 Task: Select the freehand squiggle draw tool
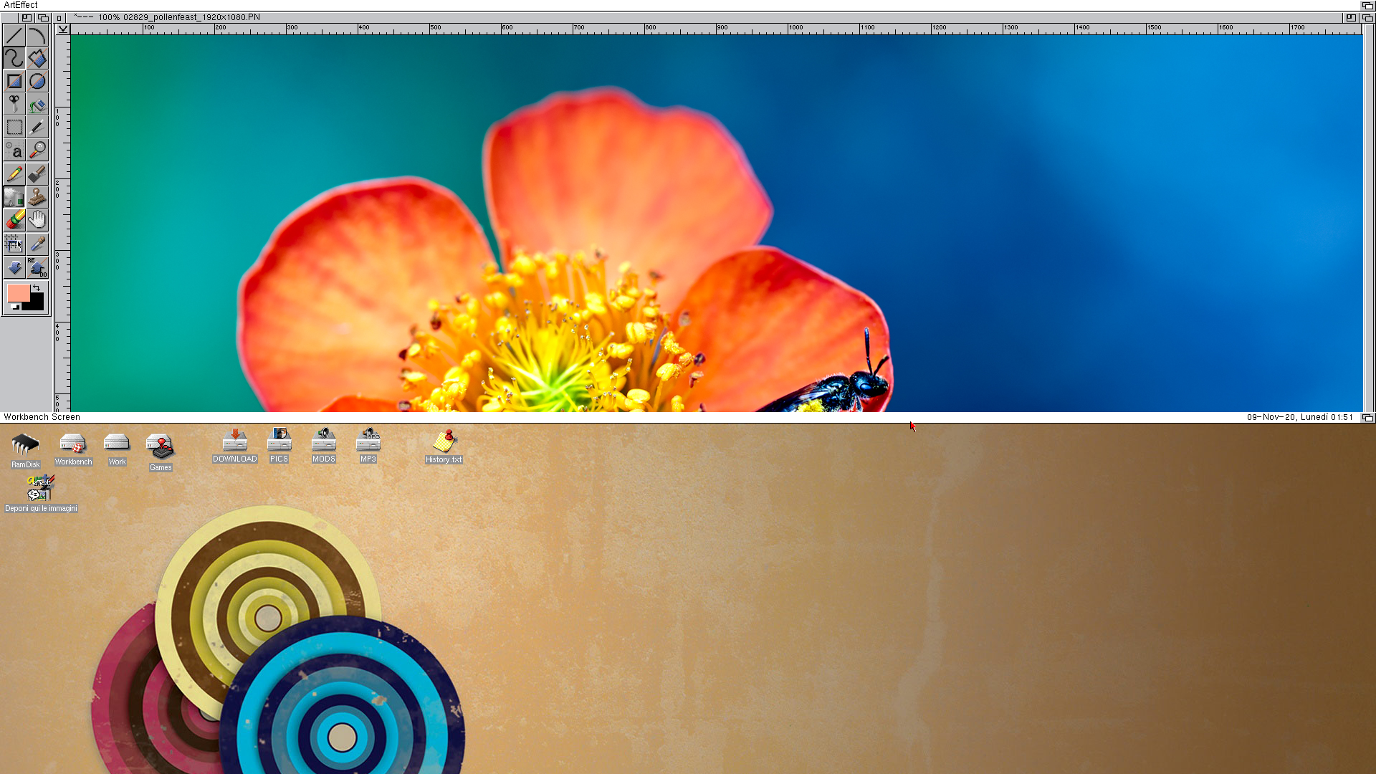[x=14, y=58]
